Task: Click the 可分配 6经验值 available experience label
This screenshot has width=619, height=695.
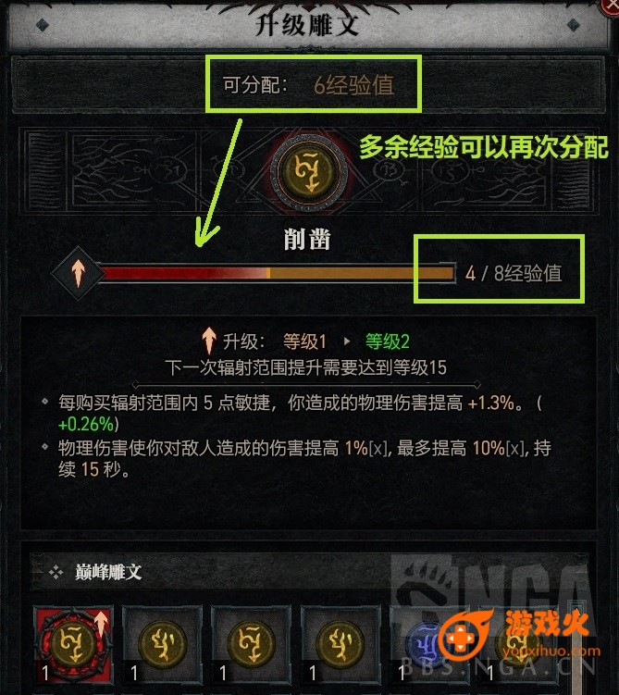Action: (308, 84)
